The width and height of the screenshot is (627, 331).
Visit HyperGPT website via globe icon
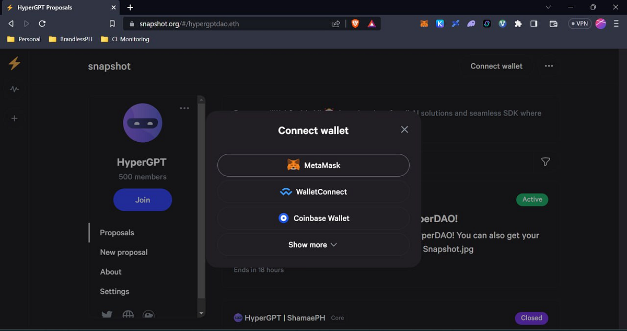(x=128, y=314)
